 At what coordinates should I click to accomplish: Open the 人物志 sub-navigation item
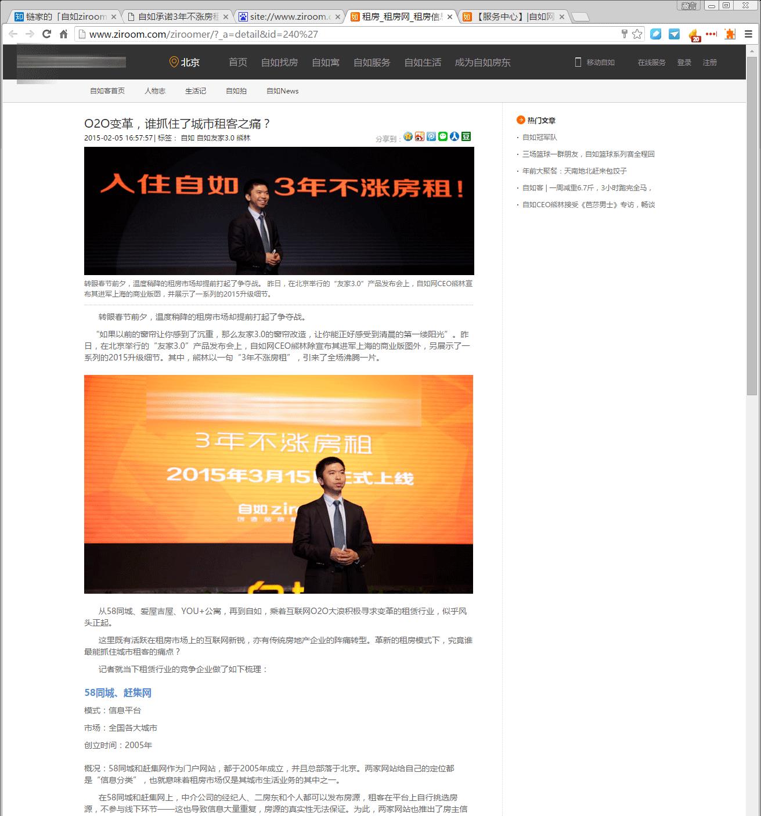[x=155, y=91]
